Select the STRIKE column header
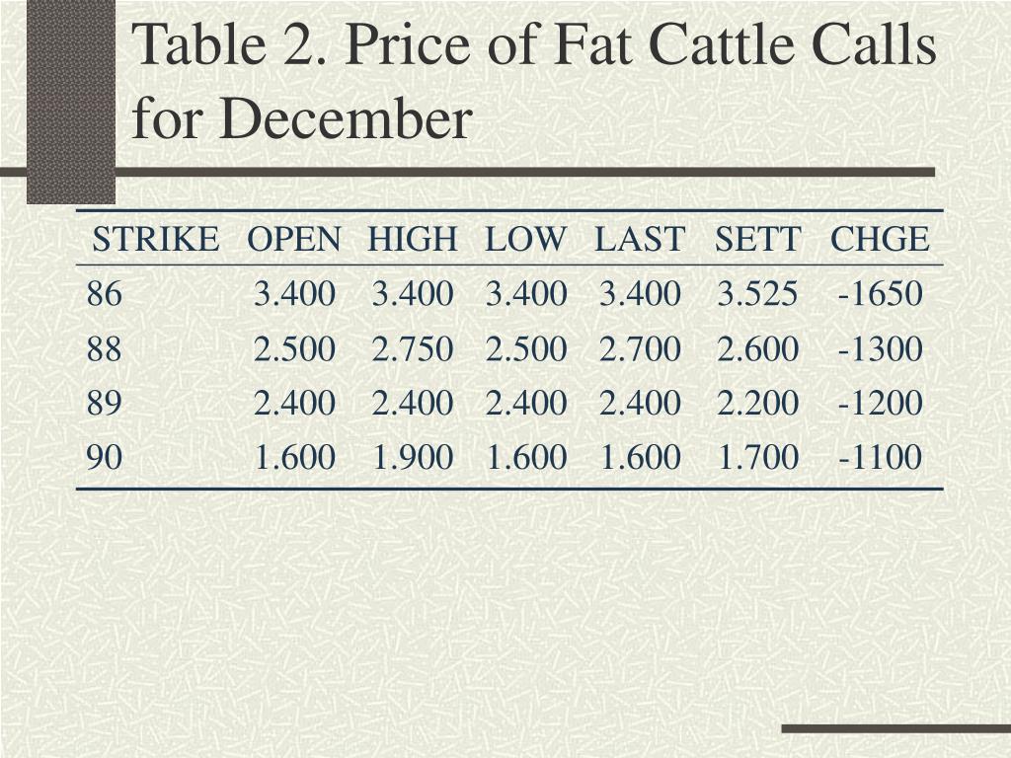 pos(155,239)
